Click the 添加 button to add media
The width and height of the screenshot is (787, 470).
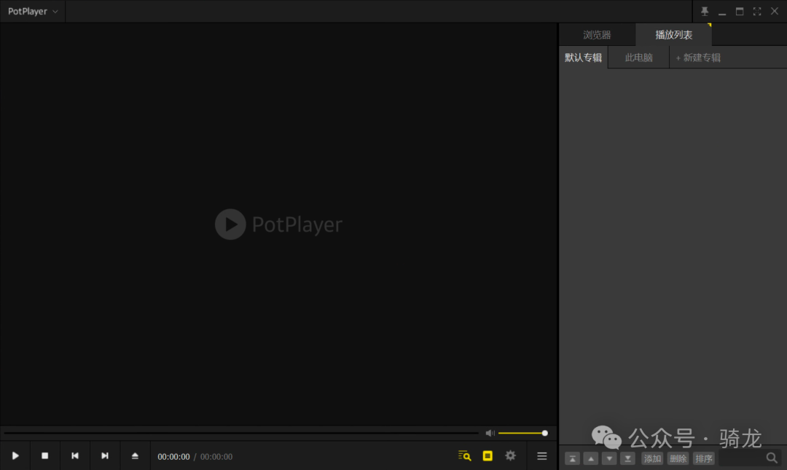(651, 458)
